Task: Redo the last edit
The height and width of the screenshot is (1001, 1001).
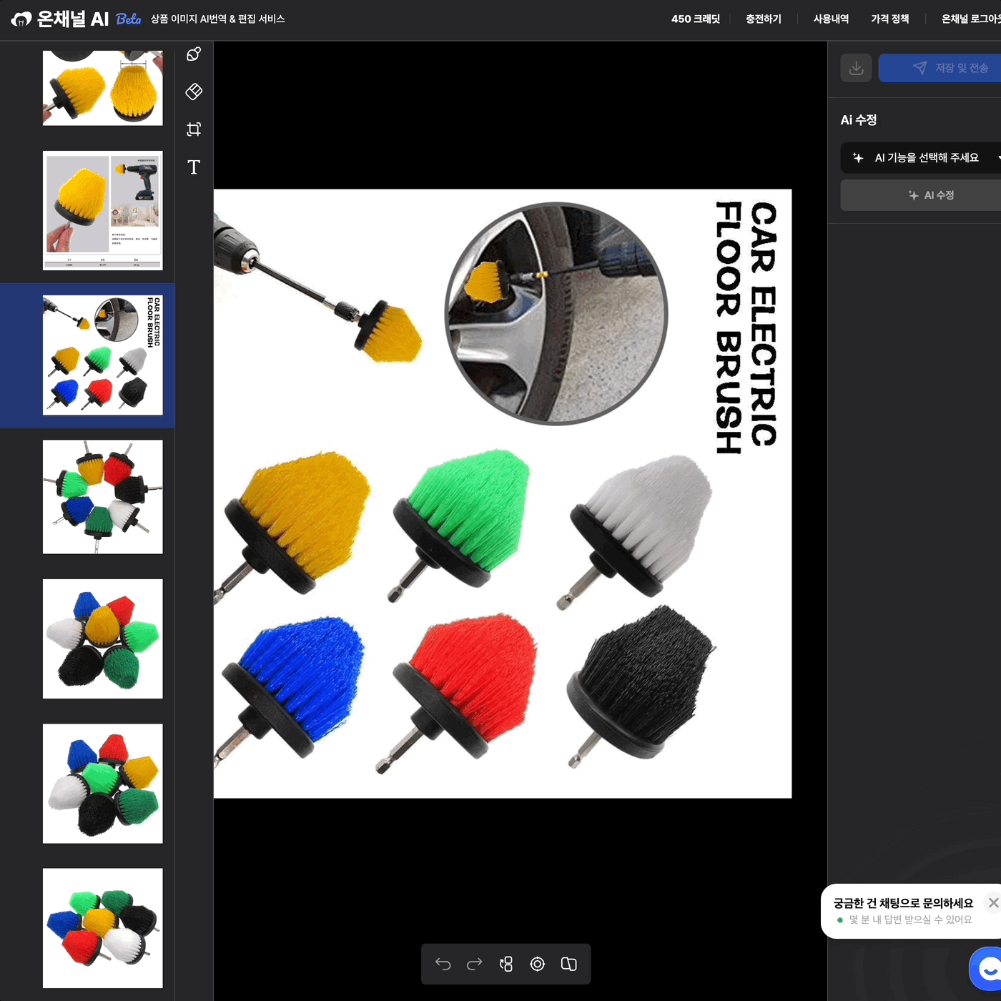Action: [x=475, y=965]
